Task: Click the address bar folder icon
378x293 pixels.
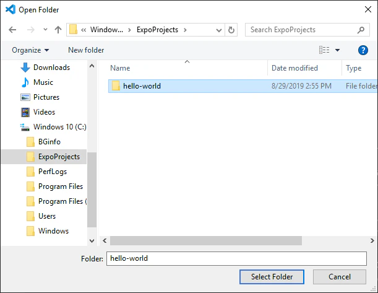Action: coord(73,30)
